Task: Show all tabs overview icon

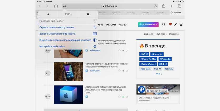Action: 179,6
